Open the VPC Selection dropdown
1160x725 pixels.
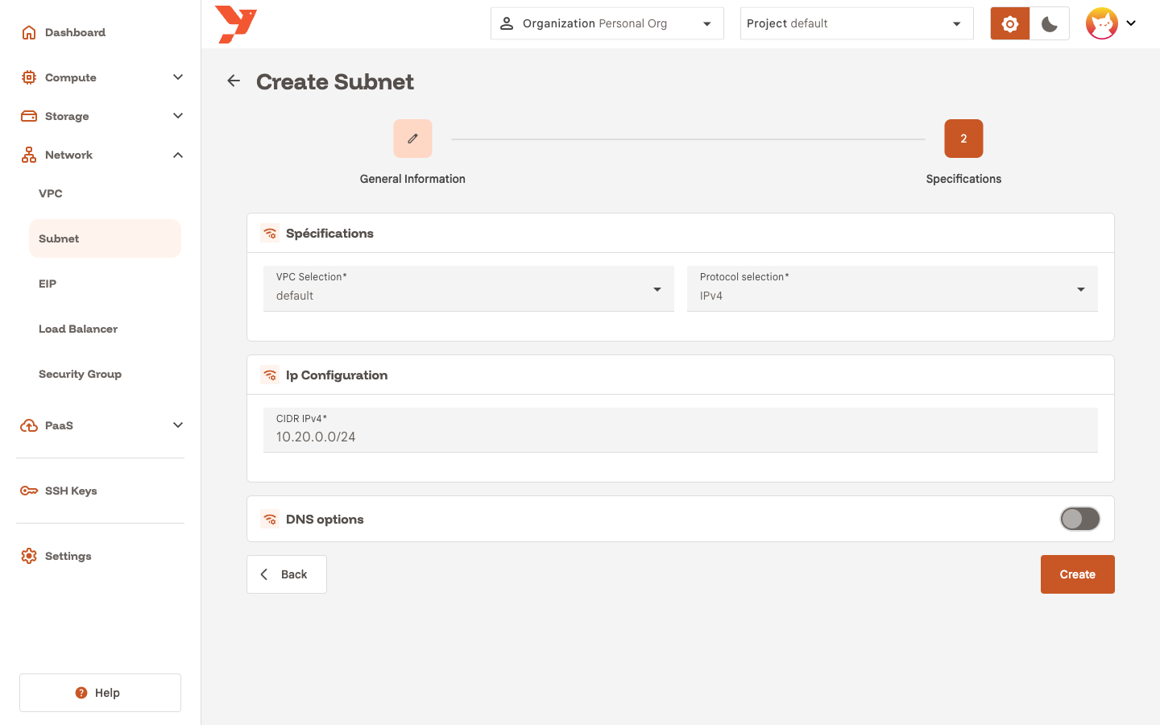(469, 288)
